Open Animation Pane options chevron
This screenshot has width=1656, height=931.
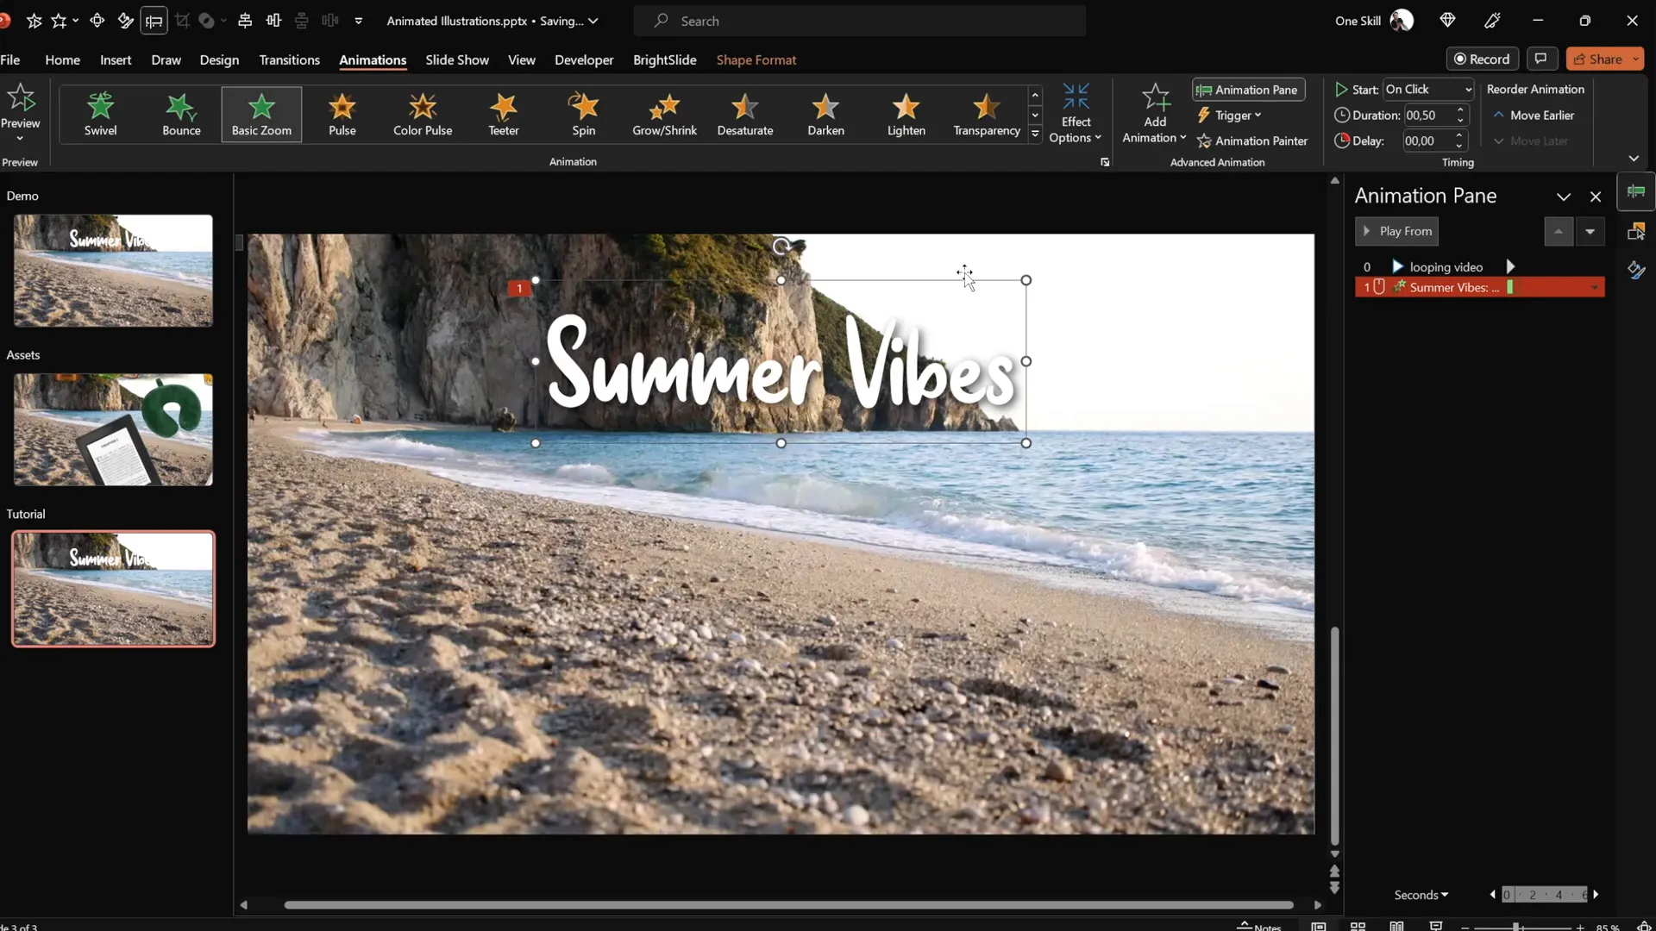(x=1564, y=197)
